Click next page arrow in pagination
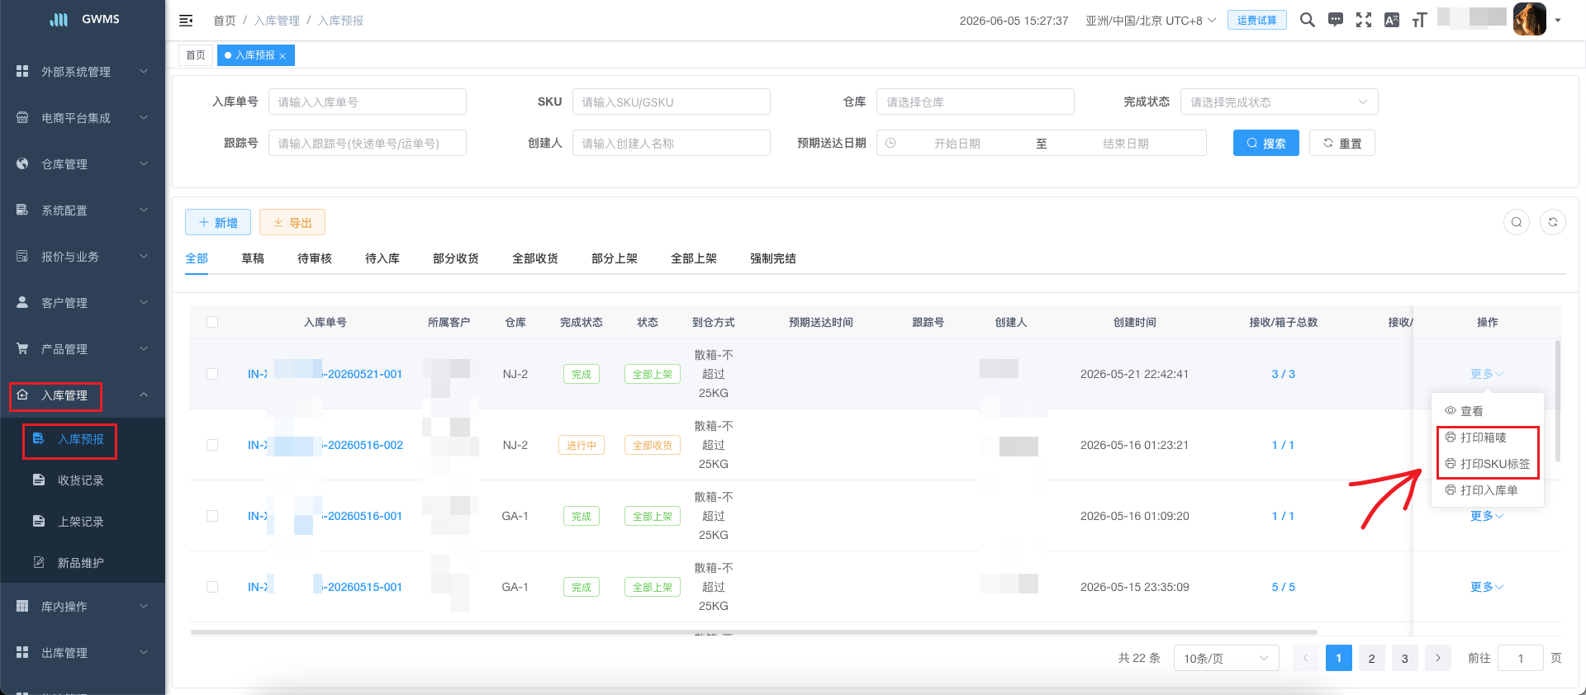 tap(1437, 658)
